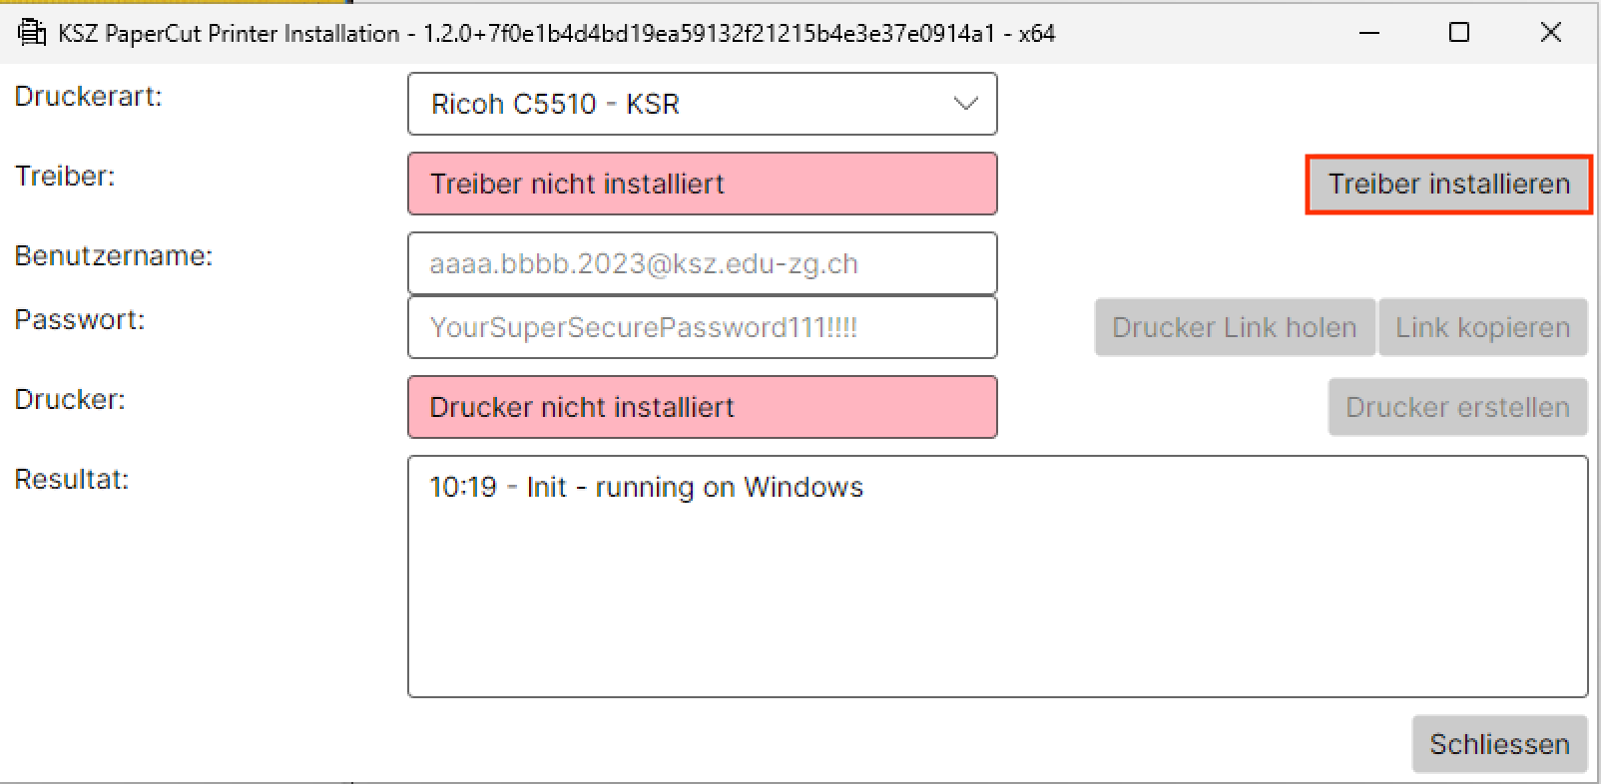Click the Link kopieren button

coord(1482,328)
